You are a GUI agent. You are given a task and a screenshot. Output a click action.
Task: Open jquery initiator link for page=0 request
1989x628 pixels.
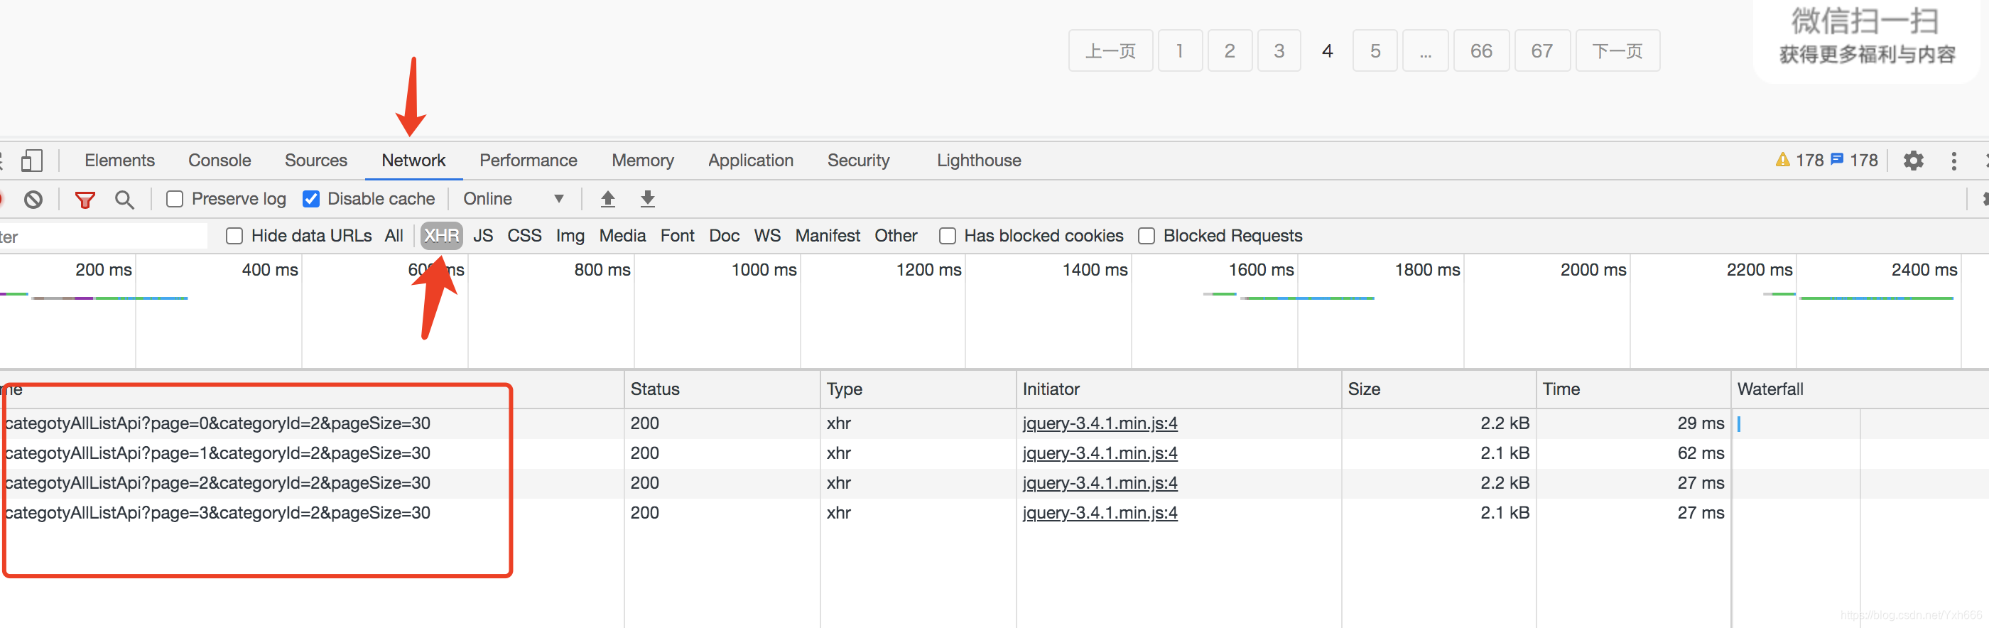coord(1100,423)
